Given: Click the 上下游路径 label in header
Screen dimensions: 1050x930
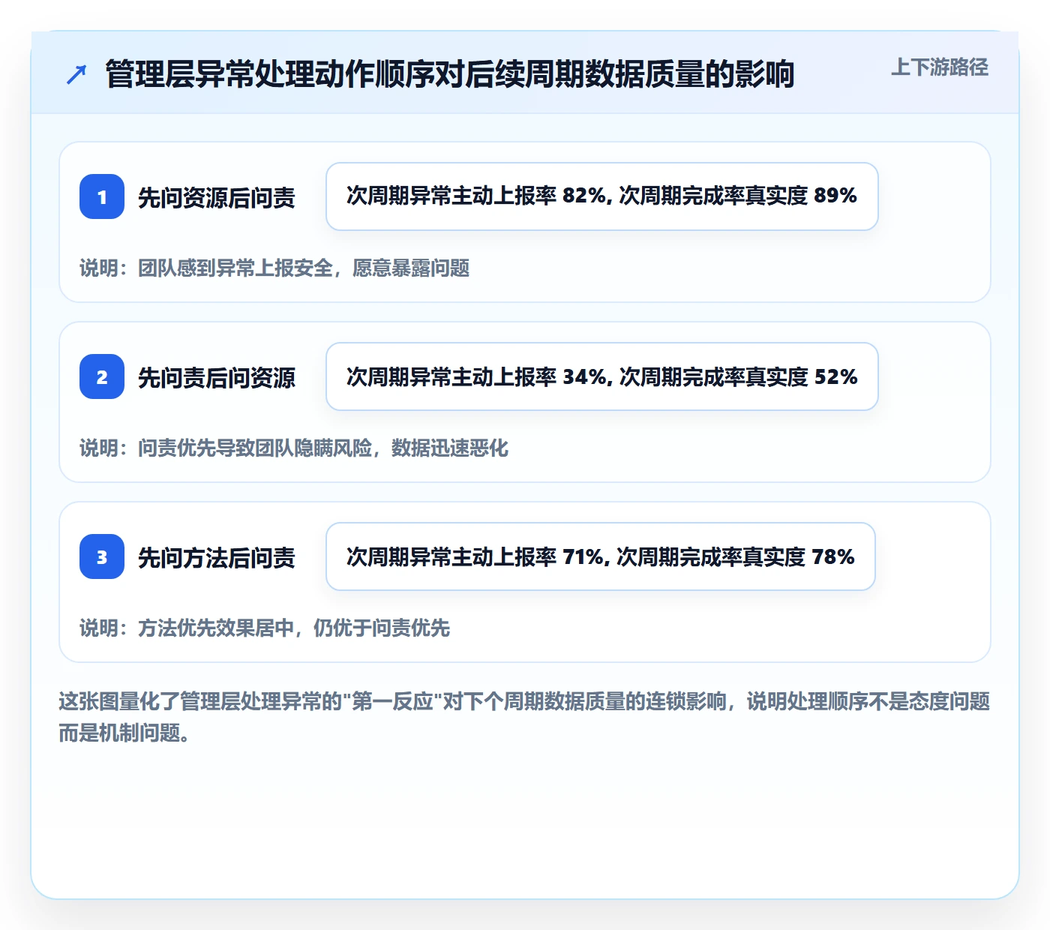Looking at the screenshot, I should [x=940, y=67].
